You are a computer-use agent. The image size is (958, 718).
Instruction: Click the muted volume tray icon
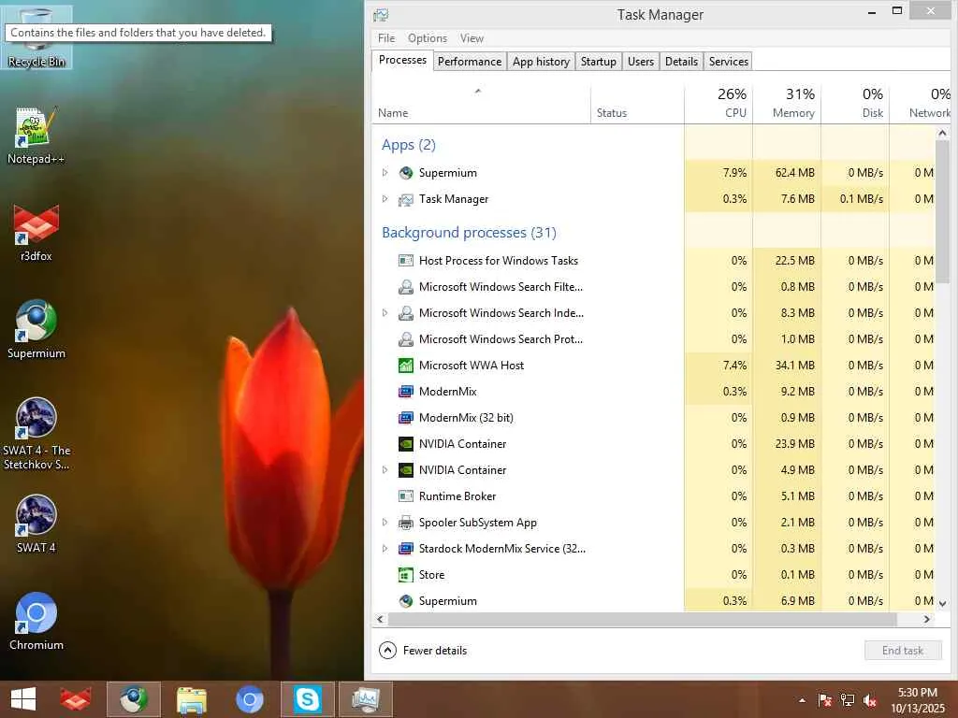(870, 700)
